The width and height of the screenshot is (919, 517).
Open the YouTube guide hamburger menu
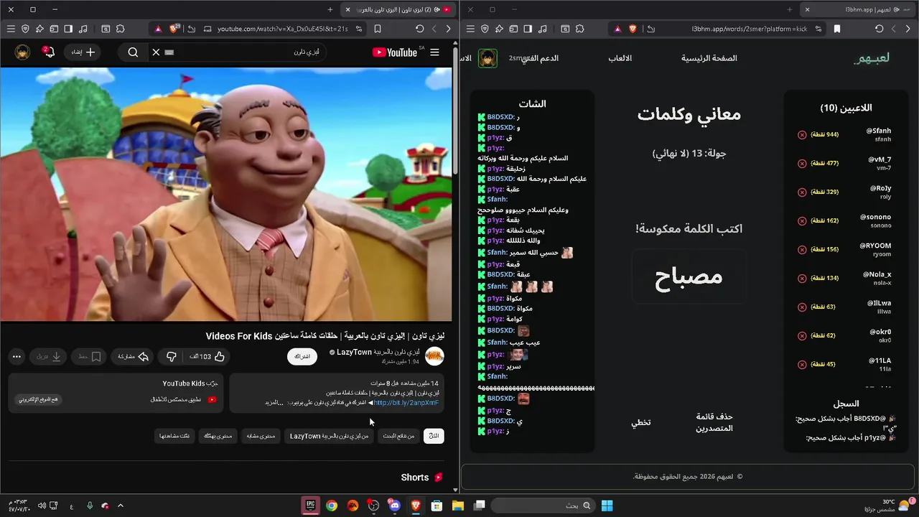434,52
